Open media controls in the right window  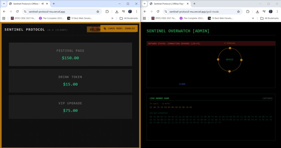(264, 11)
